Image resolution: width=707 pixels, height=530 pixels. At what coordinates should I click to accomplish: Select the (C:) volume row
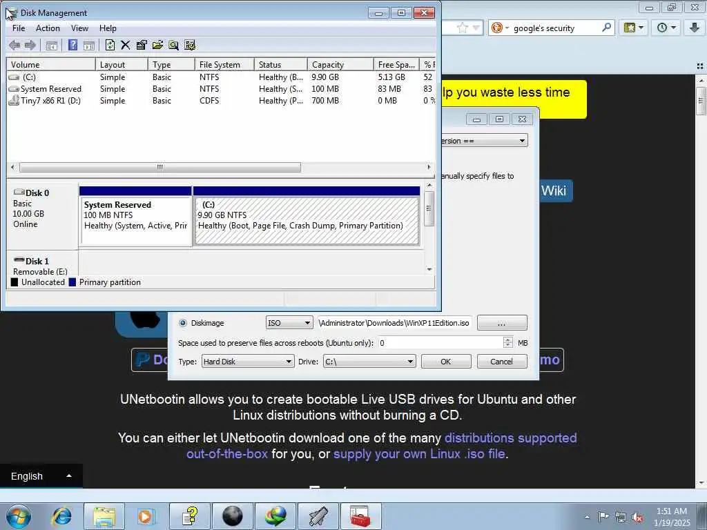coord(221,77)
